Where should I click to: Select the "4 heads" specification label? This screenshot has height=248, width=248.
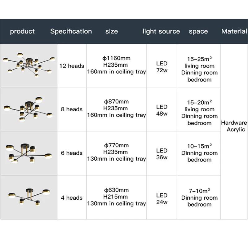pyautogui.click(x=72, y=197)
